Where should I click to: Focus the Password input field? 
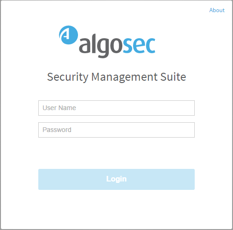[116, 130]
